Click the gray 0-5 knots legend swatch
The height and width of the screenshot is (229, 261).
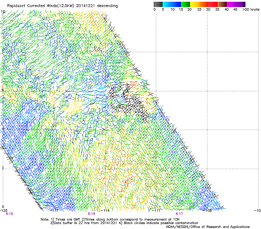(x=158, y=4)
